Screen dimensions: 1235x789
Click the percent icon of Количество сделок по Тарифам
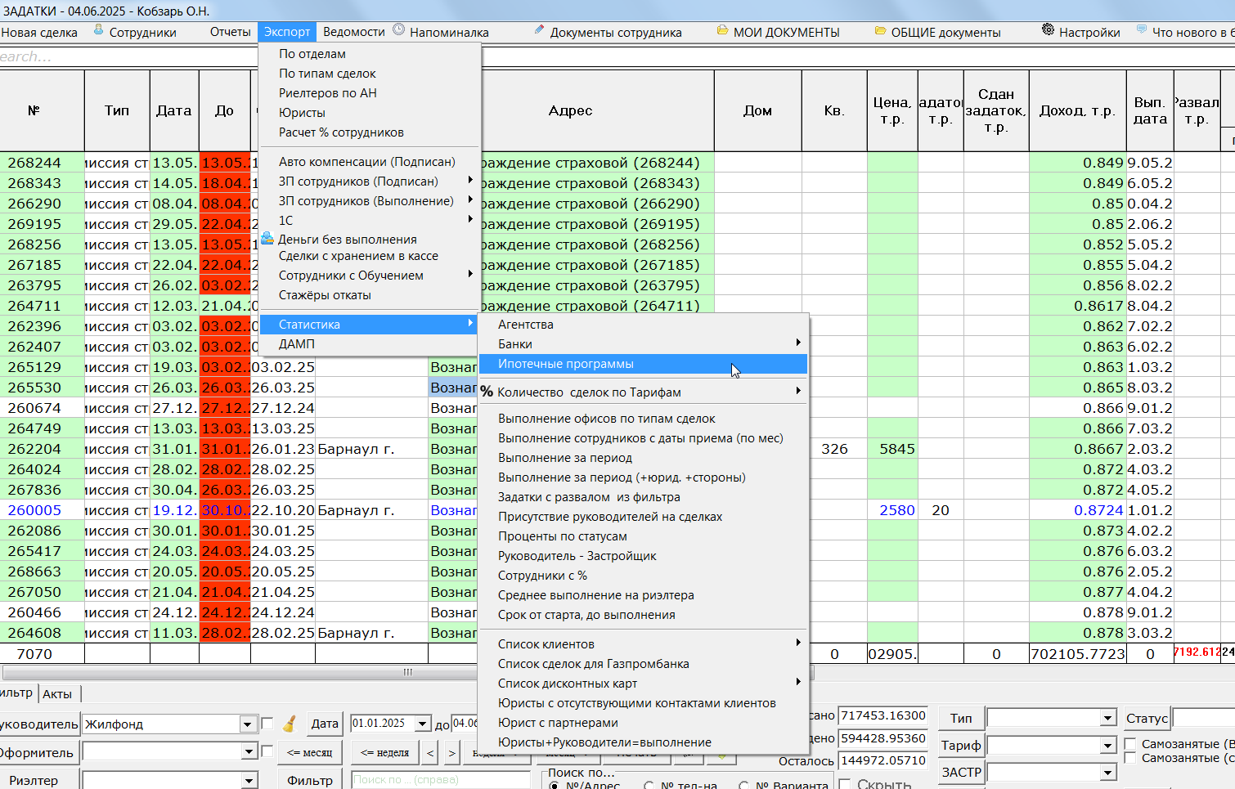point(487,392)
